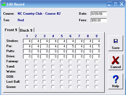Click Putts field for hole 4
The height and width of the screenshot is (95, 126).
[x=53, y=51]
